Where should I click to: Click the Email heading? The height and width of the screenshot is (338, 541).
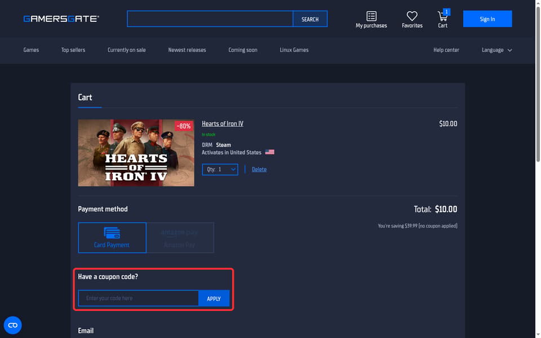(86, 331)
